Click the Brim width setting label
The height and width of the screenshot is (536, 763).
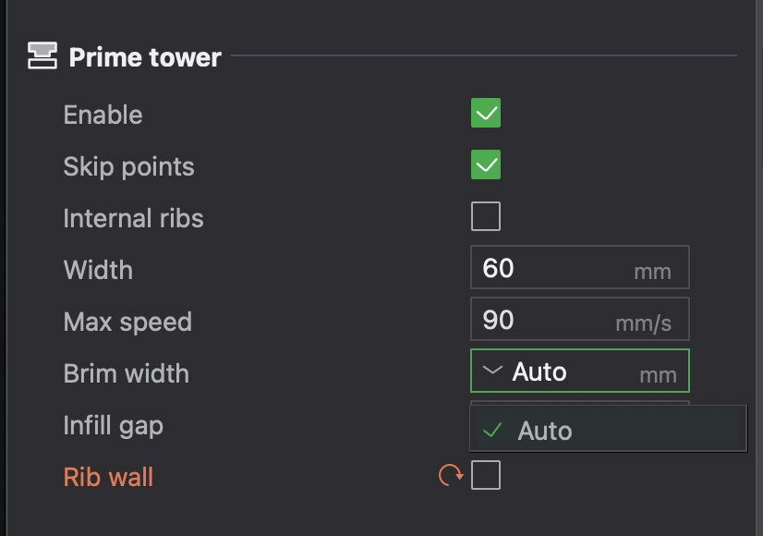point(126,374)
